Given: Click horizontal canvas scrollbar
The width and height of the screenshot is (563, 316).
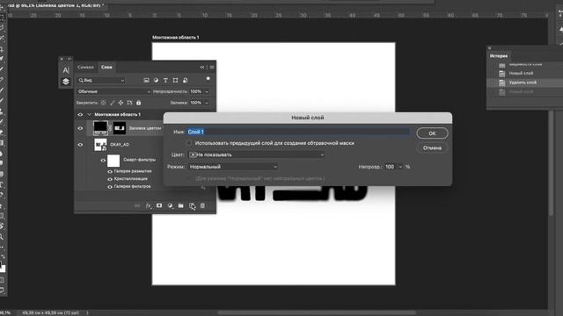Looking at the screenshot, I should pos(316,312).
